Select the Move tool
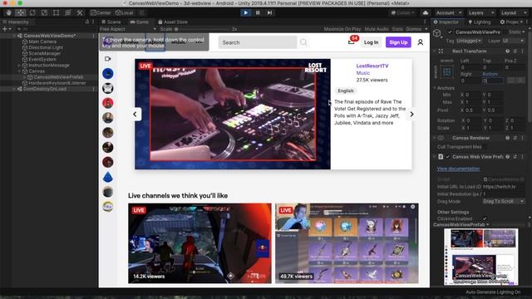The height and width of the screenshot is (299, 532). pyautogui.click(x=21, y=12)
